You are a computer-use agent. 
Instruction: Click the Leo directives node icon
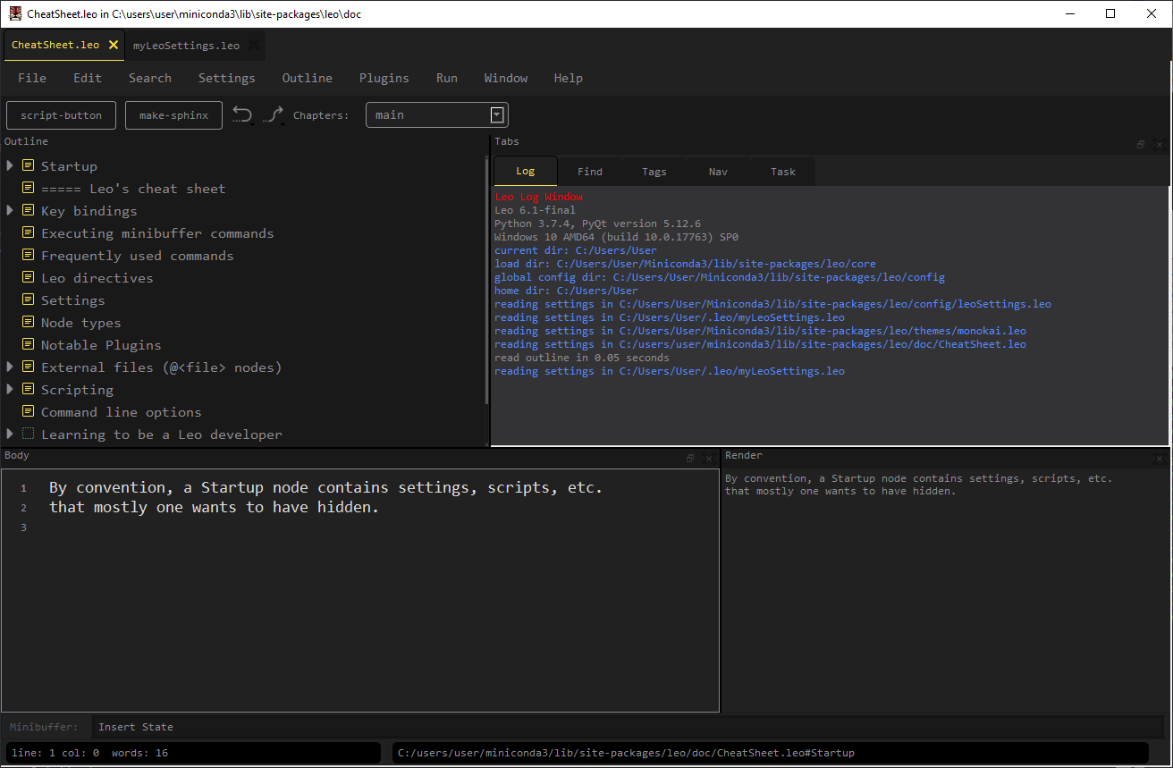coord(28,278)
